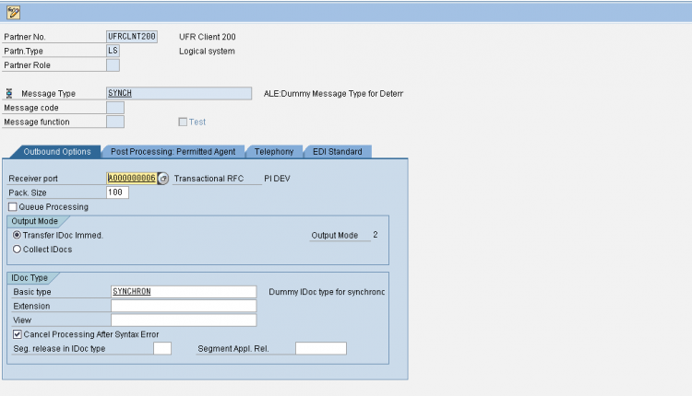Click the 'Dummy IDoc type for synchronc' text
Image resolution: width=692 pixels, height=396 pixels.
327,292
